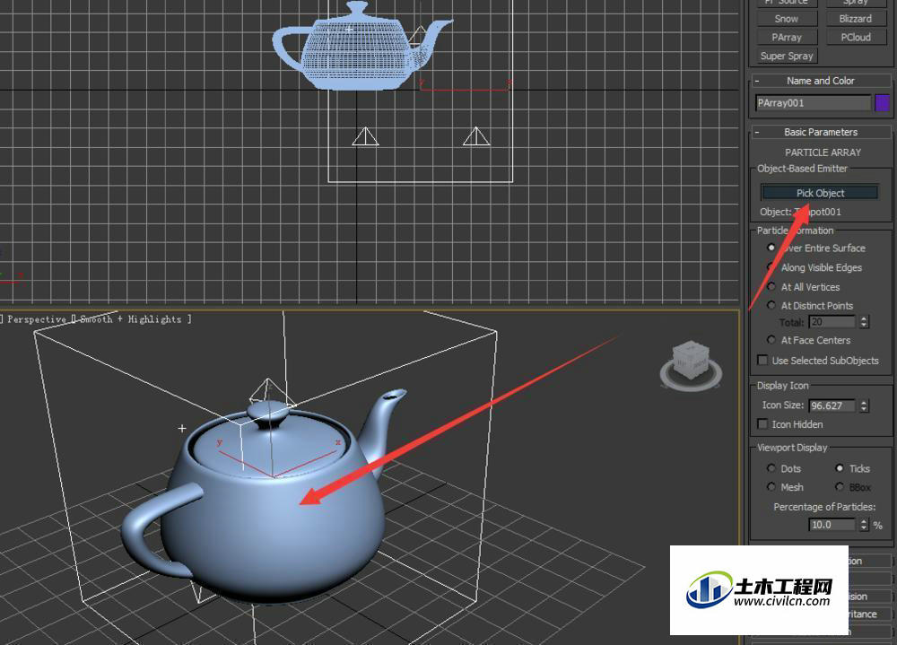This screenshot has height=645, width=897.
Task: Click the left PArray emitter triangle icon
Action: coord(365,136)
